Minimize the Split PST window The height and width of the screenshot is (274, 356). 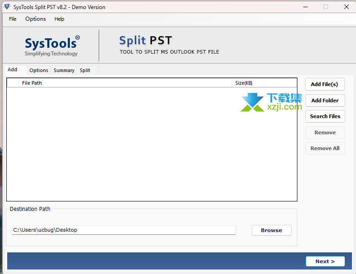click(306, 7)
